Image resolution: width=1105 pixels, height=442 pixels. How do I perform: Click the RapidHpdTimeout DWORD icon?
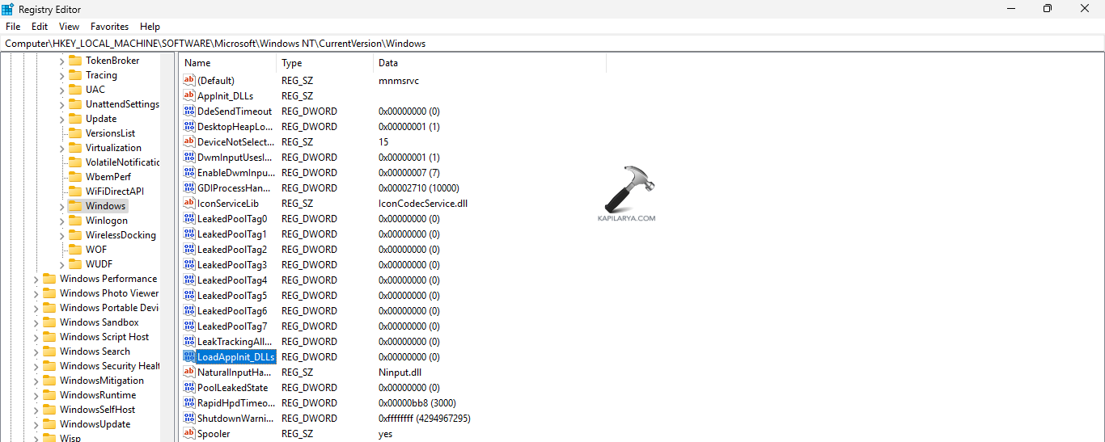(189, 402)
